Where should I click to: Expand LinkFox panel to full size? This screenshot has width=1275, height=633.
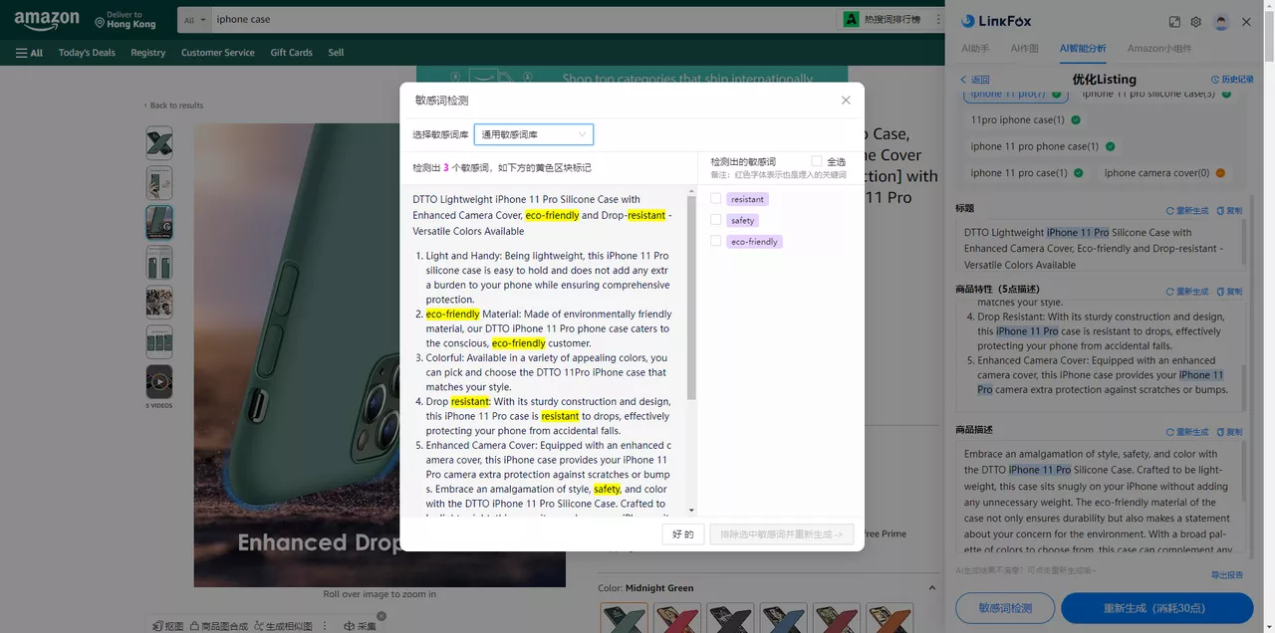1174,22
